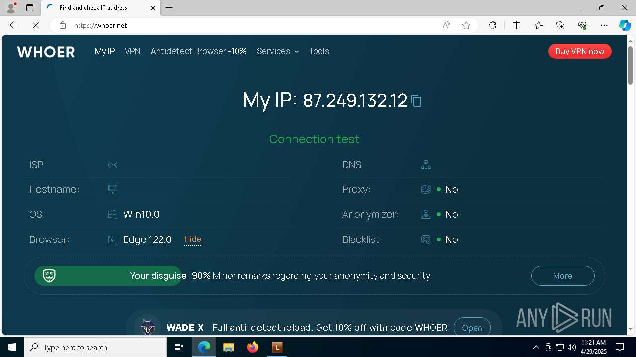The width and height of the screenshot is (636, 357).
Task: Click the Anonymizer person icon
Action: [x=426, y=214]
